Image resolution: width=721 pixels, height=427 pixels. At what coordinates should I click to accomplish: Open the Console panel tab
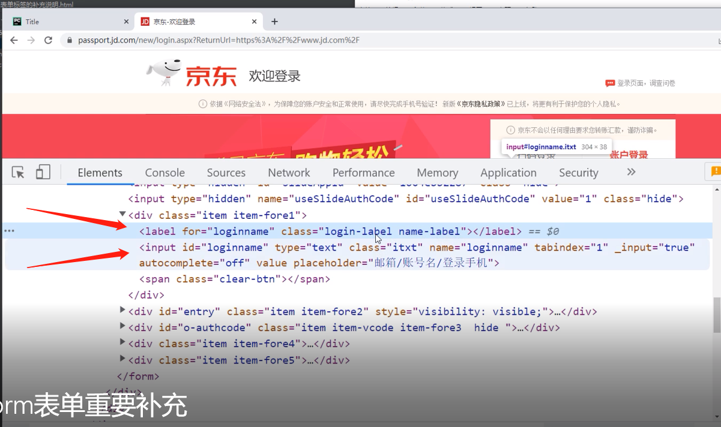165,173
